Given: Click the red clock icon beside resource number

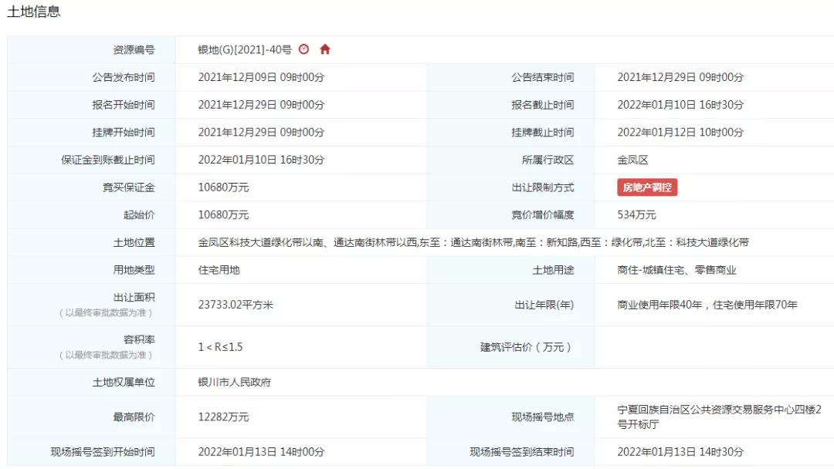Looking at the screenshot, I should pyautogui.click(x=304, y=49).
